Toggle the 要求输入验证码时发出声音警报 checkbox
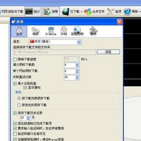This screenshot has height=141, width=141. click(x=15, y=128)
